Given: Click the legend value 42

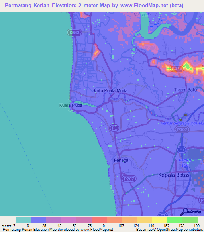Looking at the screenshot, I should pos(59,226).
